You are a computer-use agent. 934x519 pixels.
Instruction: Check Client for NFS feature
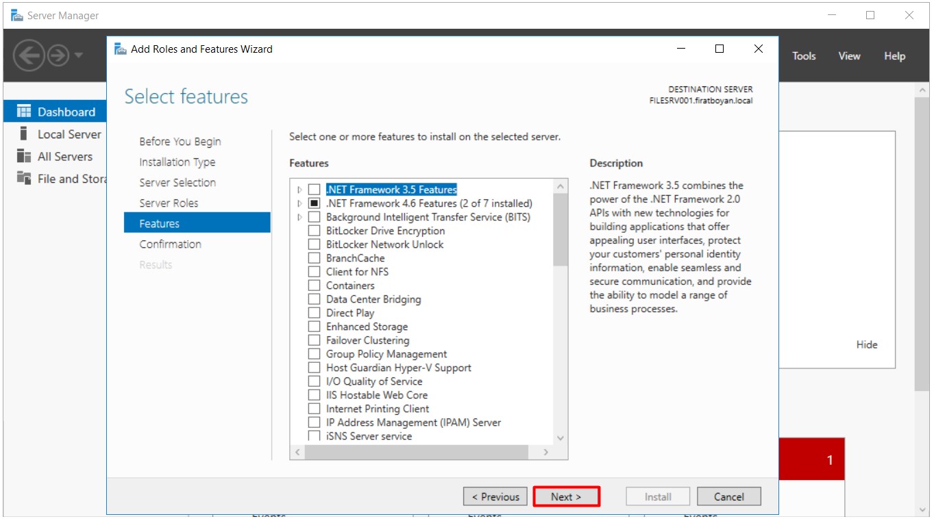pos(314,272)
